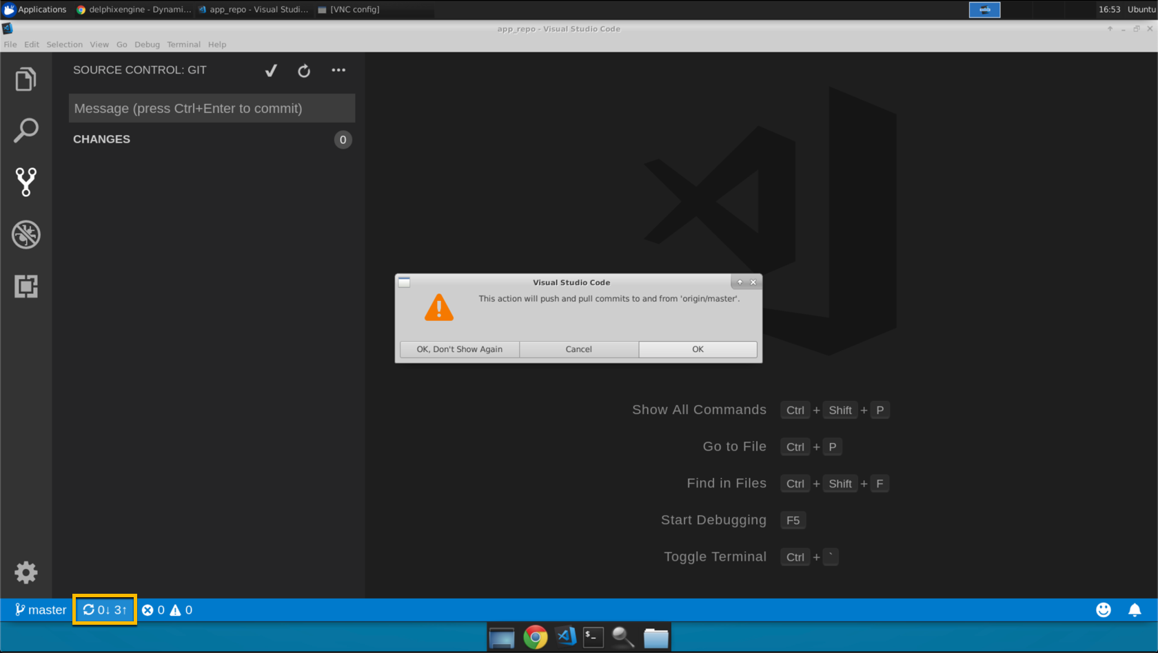Open the Terminal menu
The height and width of the screenshot is (653, 1158).
coord(183,44)
